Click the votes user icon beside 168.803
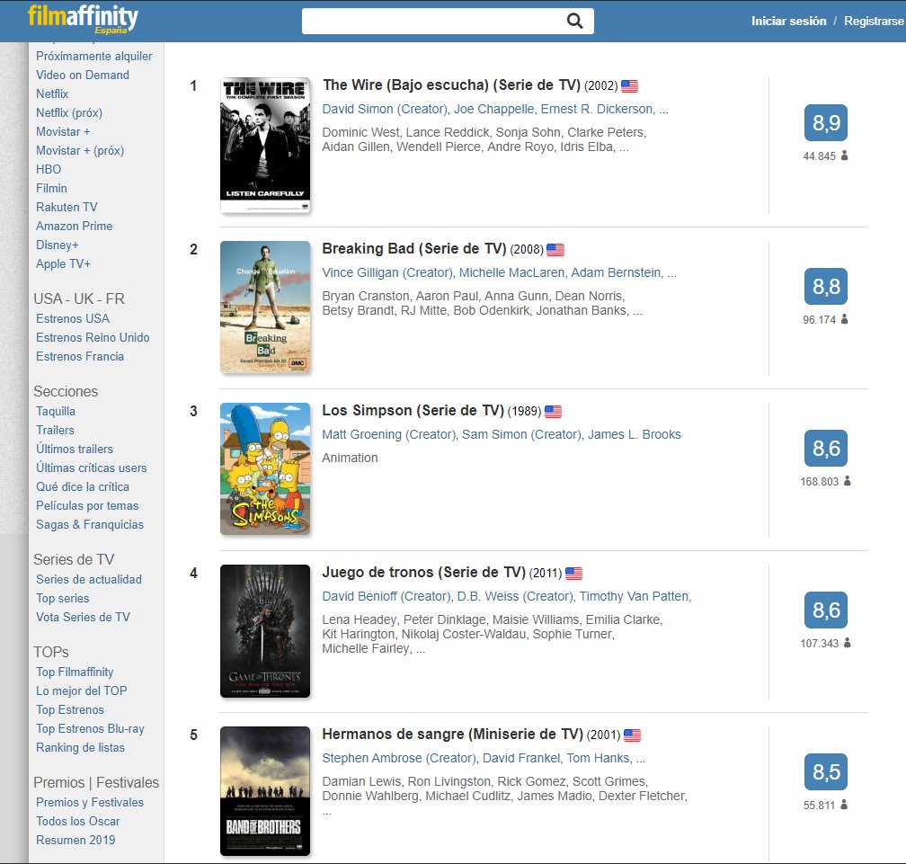The width and height of the screenshot is (906, 864). coord(847,481)
